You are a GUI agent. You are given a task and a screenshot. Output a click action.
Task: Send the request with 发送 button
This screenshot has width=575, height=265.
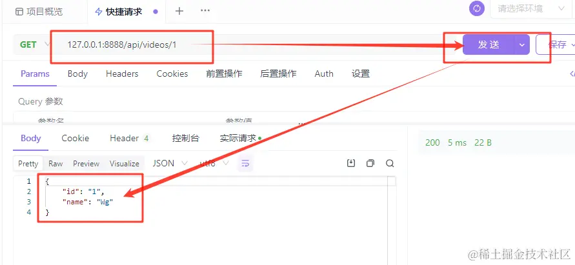pos(489,44)
